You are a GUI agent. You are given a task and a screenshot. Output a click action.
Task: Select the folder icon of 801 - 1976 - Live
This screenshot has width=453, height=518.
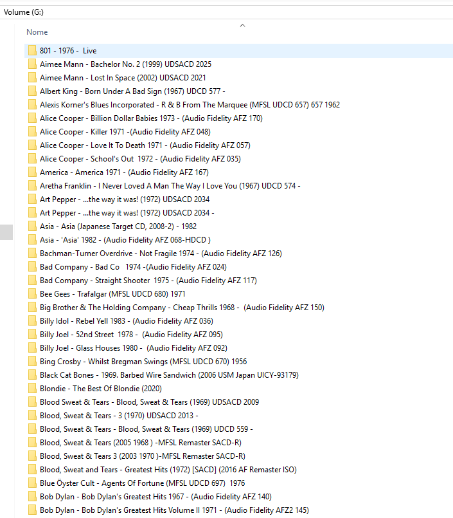(x=32, y=51)
